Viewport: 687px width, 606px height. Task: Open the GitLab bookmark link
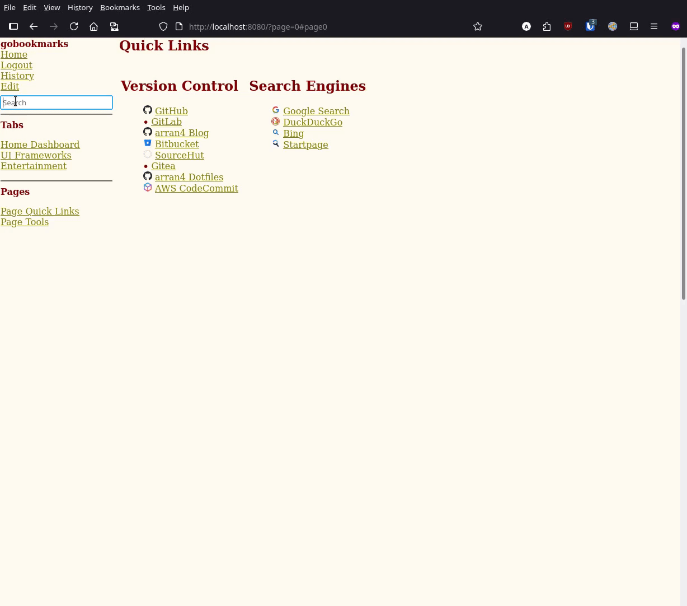tap(166, 122)
